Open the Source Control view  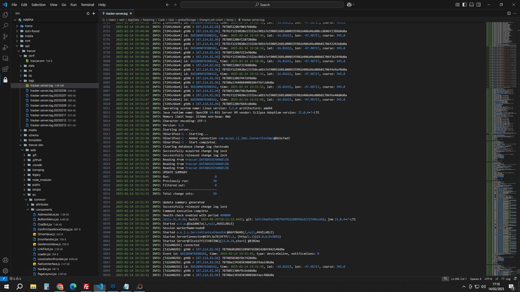tap(5, 36)
